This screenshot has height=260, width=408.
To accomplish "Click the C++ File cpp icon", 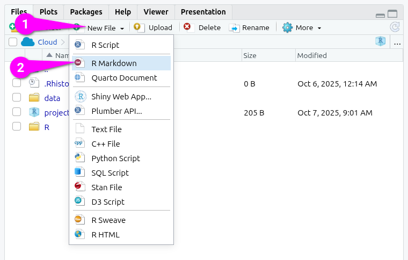I will 79,143.
